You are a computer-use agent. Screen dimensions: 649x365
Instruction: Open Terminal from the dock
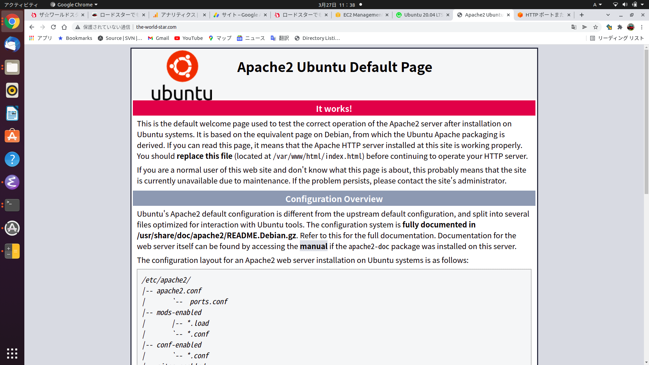point(12,205)
